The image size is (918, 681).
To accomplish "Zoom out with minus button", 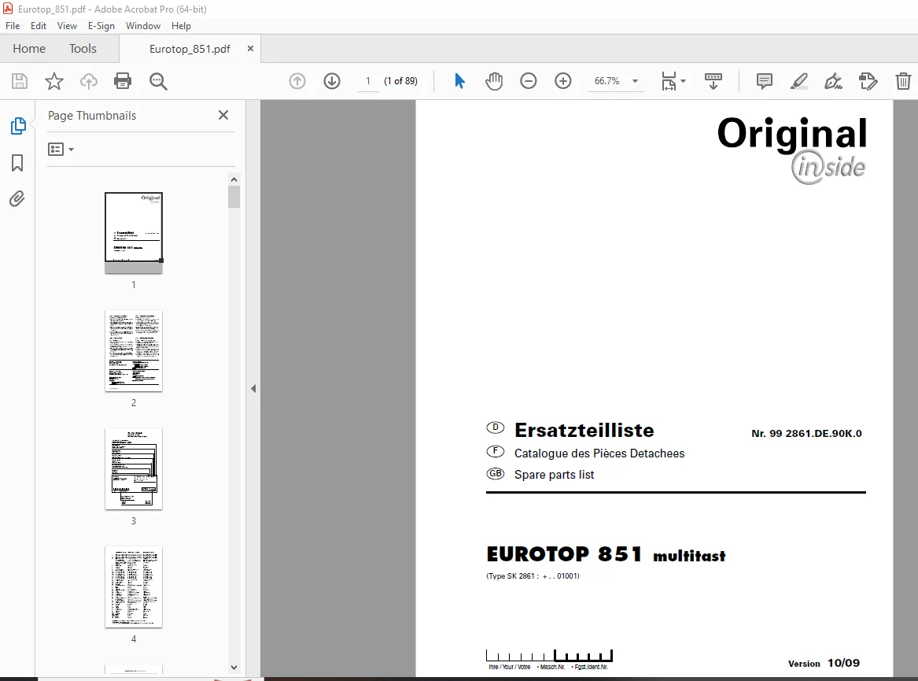I will [x=528, y=81].
